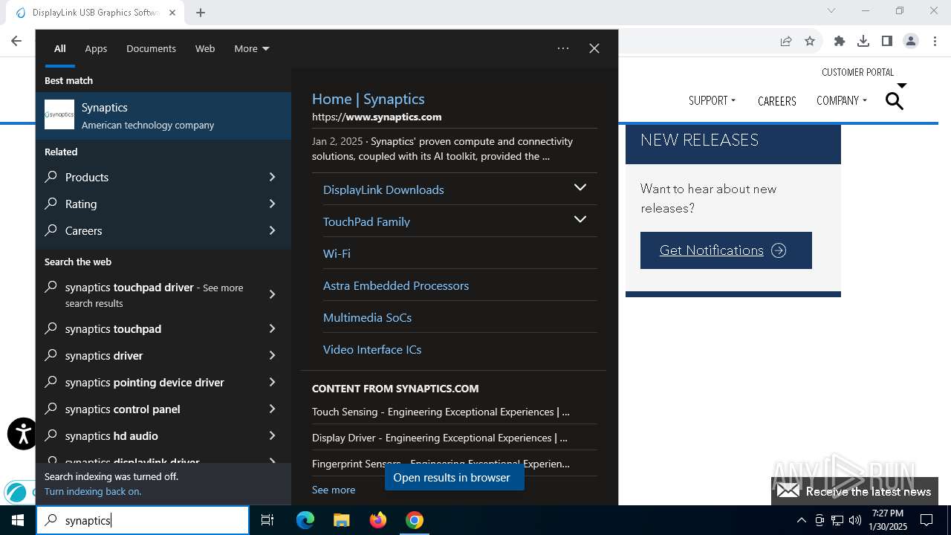Open the Windows Start menu
This screenshot has height=535, width=951.
pos(18,520)
